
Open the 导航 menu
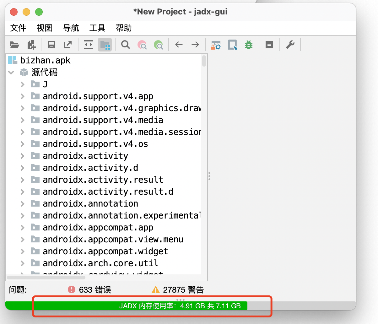(71, 28)
